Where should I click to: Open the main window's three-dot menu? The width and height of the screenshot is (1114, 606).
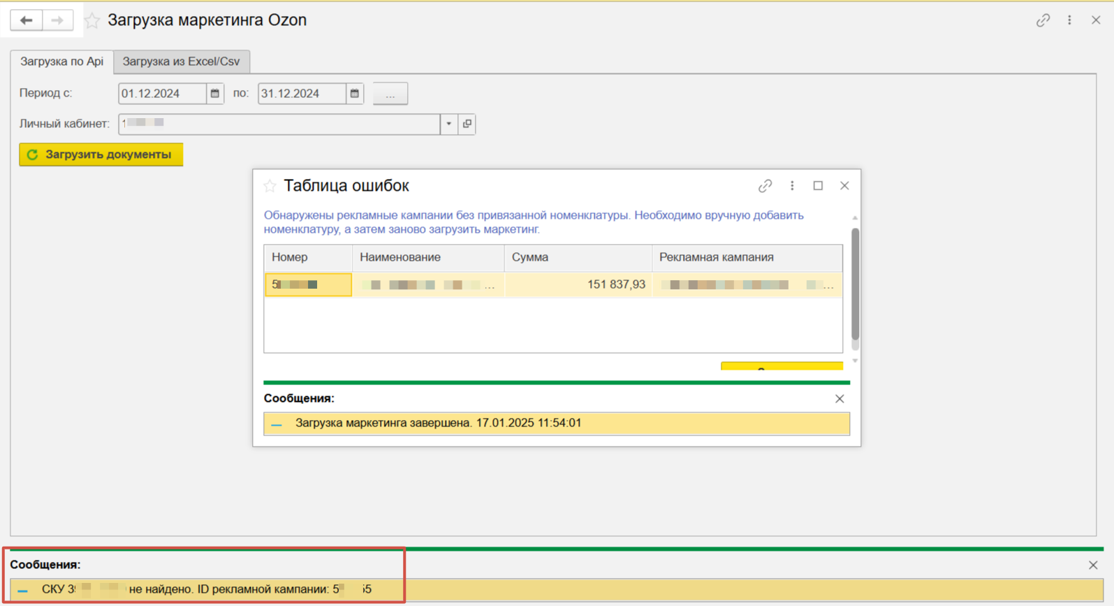tap(1069, 20)
